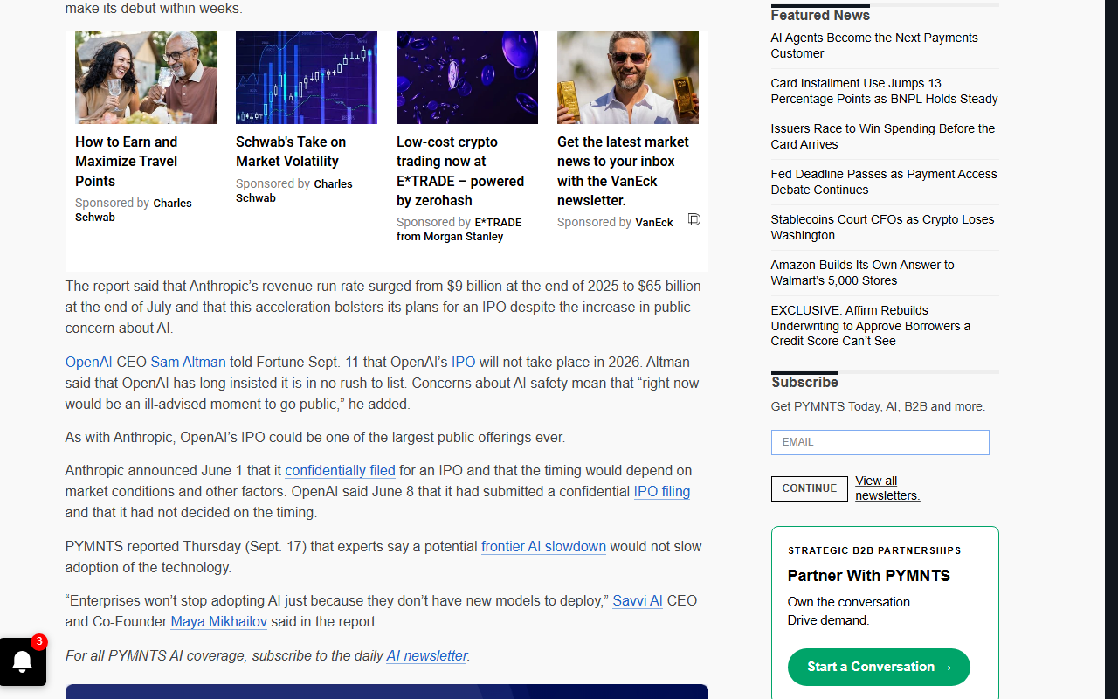This screenshot has width=1118, height=699.
Task: Click the CONTINUE subscribe button
Action: tap(809, 488)
